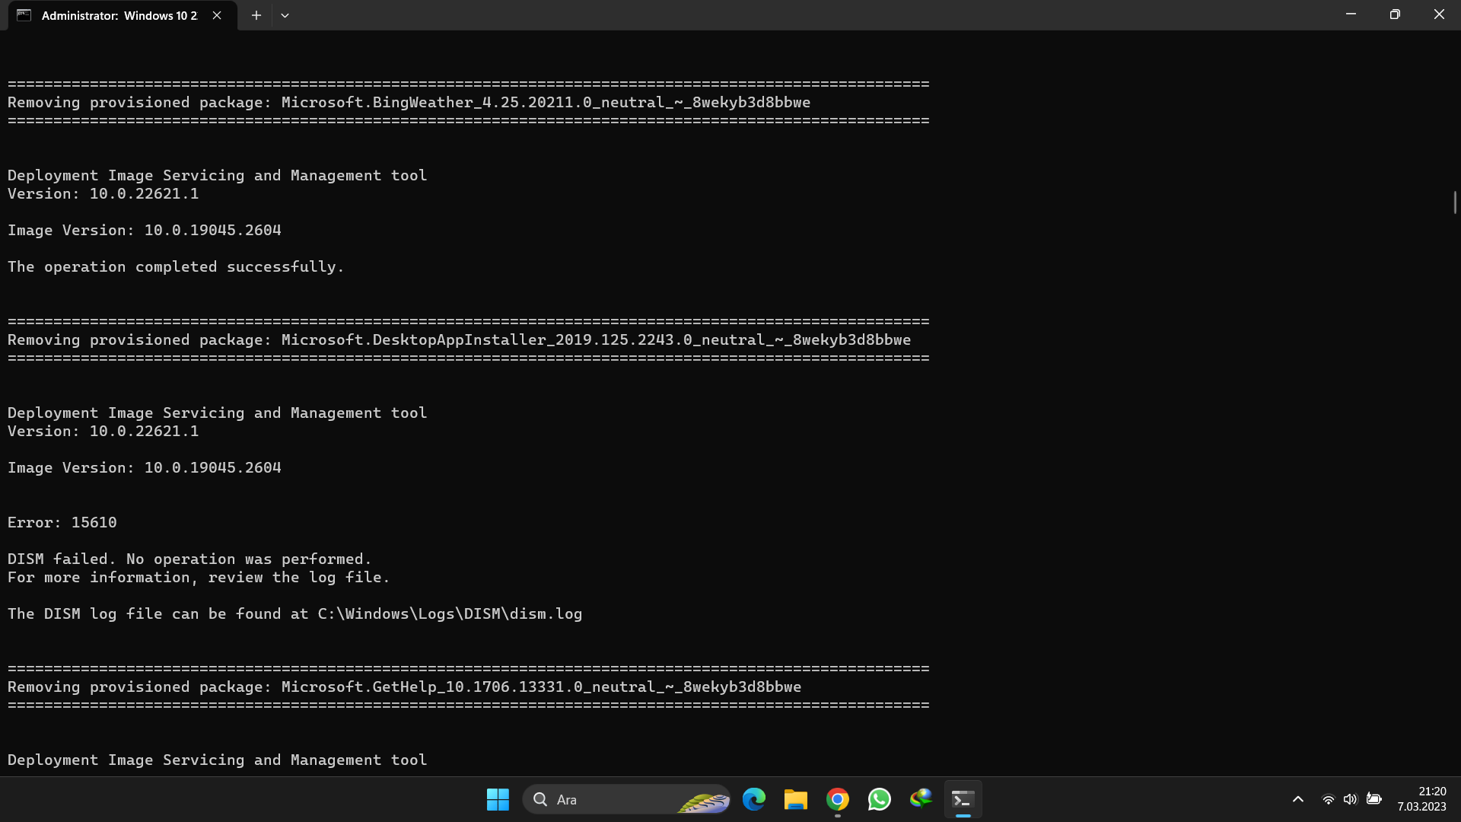Click the DesktopAppInstaller provisioned package line
The width and height of the screenshot is (1461, 822).
coord(459,339)
